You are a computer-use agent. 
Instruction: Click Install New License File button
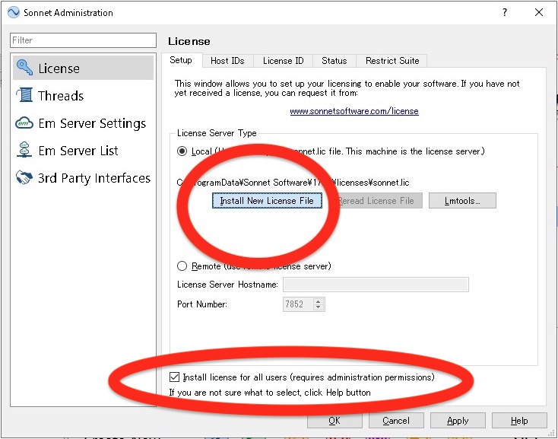(x=267, y=200)
